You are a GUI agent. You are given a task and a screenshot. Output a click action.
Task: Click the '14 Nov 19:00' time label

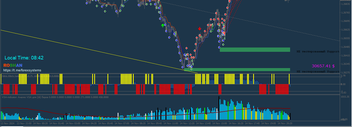point(269,123)
